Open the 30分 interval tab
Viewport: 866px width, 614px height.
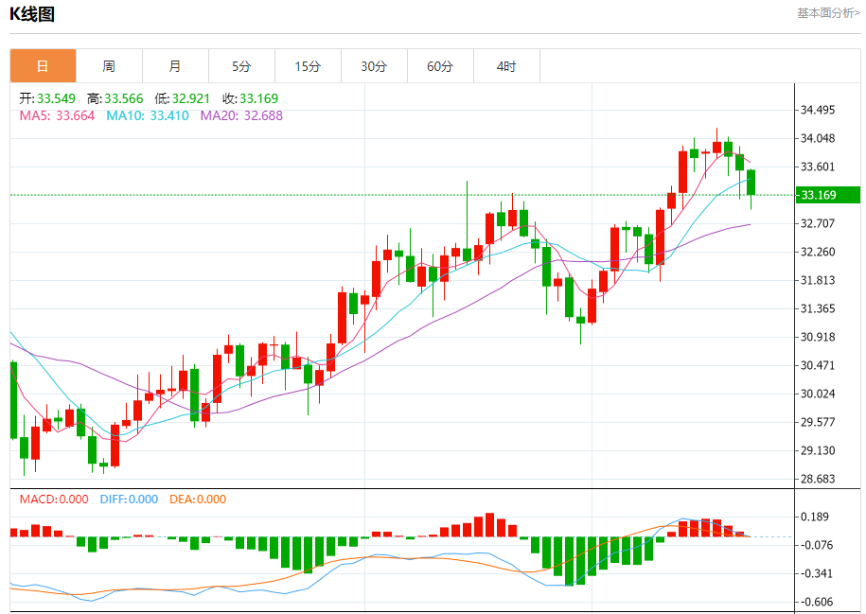pyautogui.click(x=375, y=66)
